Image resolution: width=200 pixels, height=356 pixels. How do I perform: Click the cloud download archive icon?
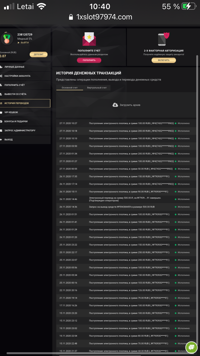pos(115,105)
